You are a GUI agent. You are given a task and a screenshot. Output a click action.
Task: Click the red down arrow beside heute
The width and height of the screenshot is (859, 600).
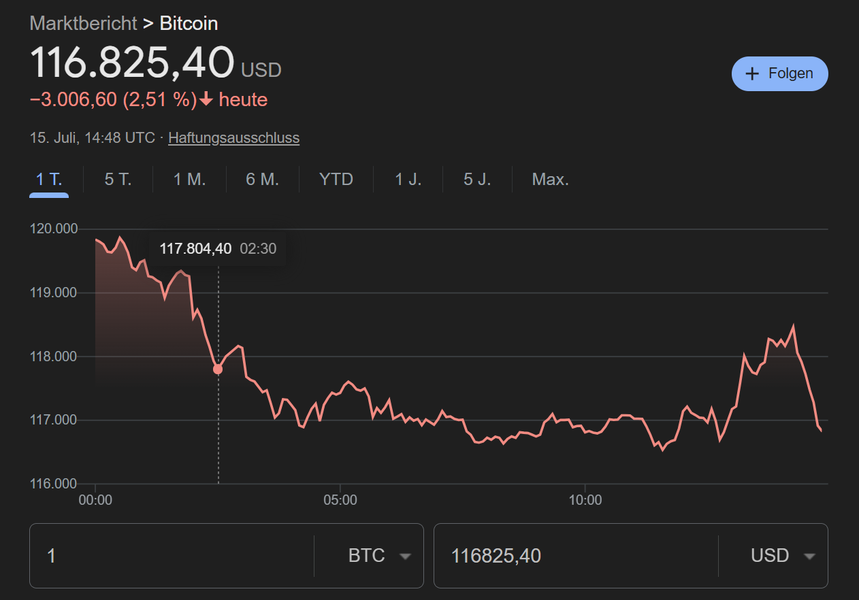tap(206, 100)
